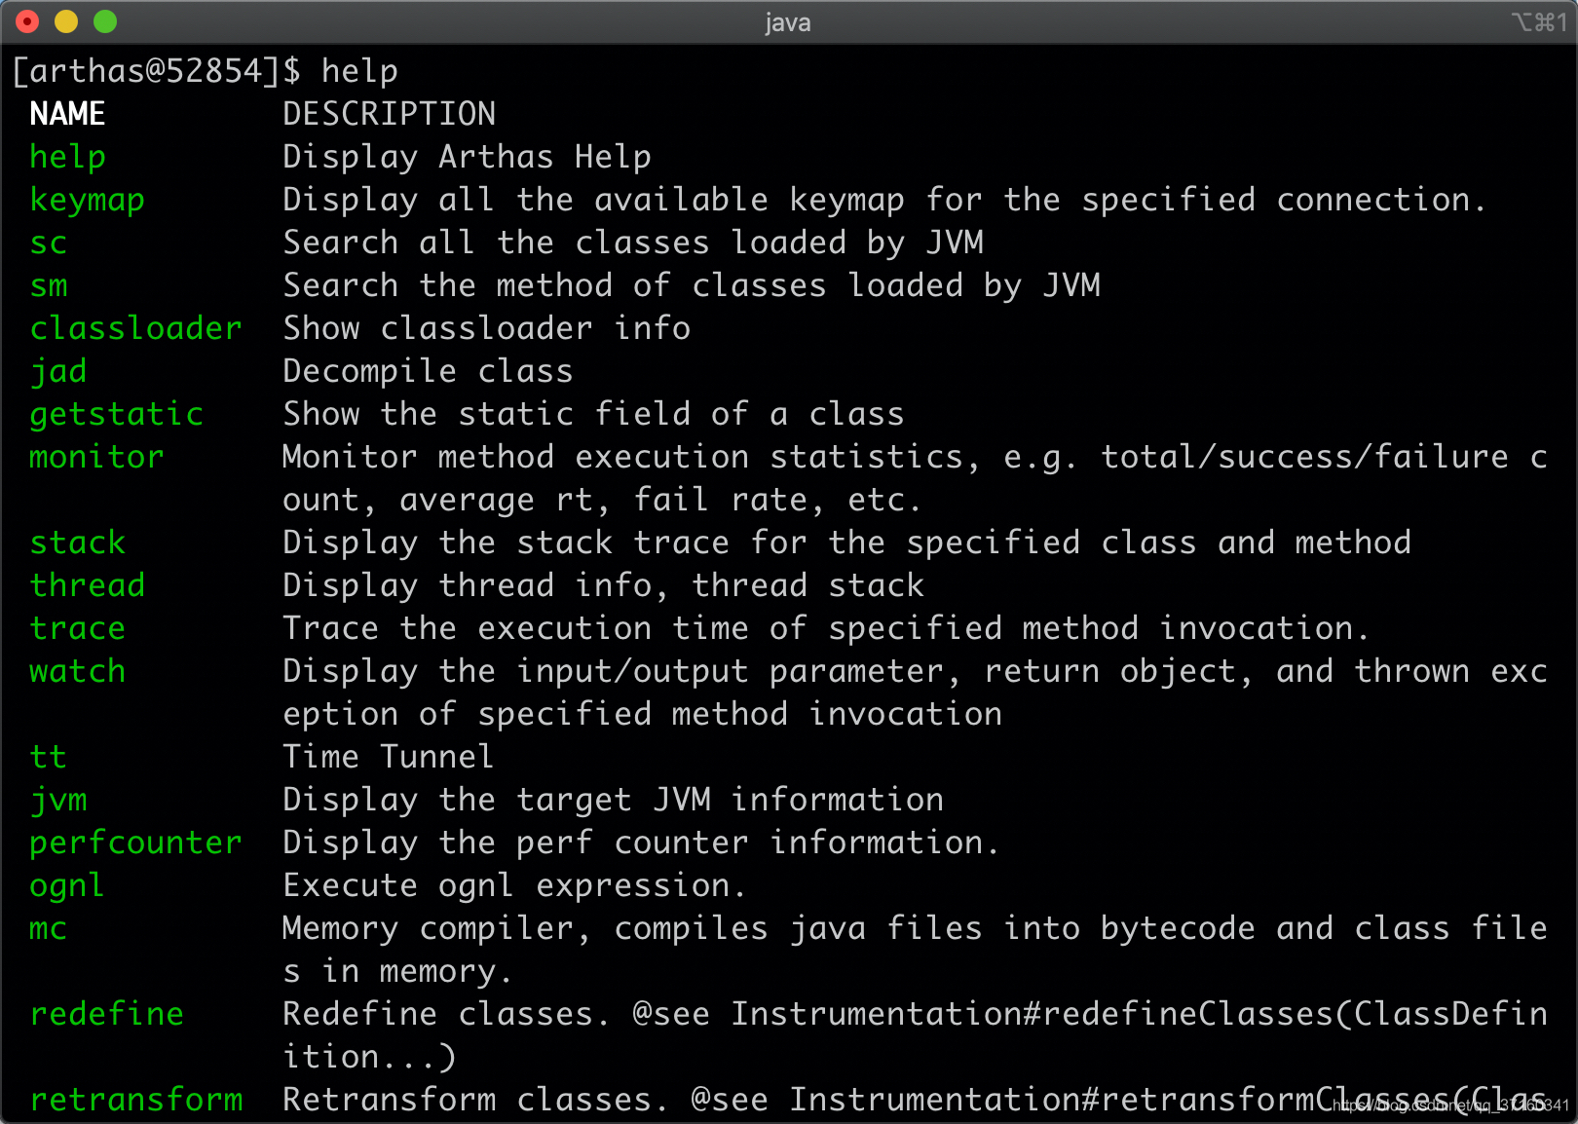Click 's in memory.' continuation line
Screen dimensions: 1578x1124
[397, 971]
